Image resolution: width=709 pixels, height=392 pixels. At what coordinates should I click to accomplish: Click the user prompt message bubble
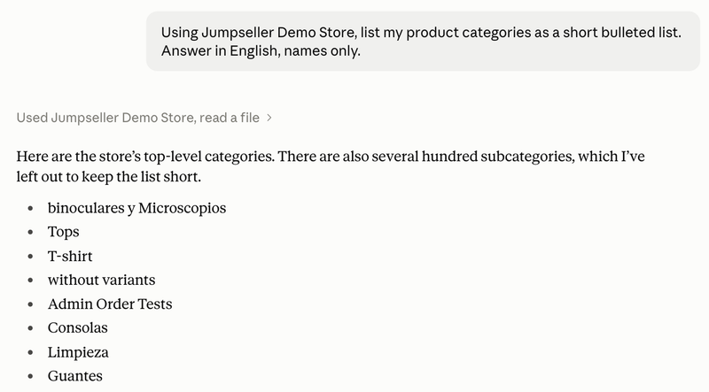423,41
